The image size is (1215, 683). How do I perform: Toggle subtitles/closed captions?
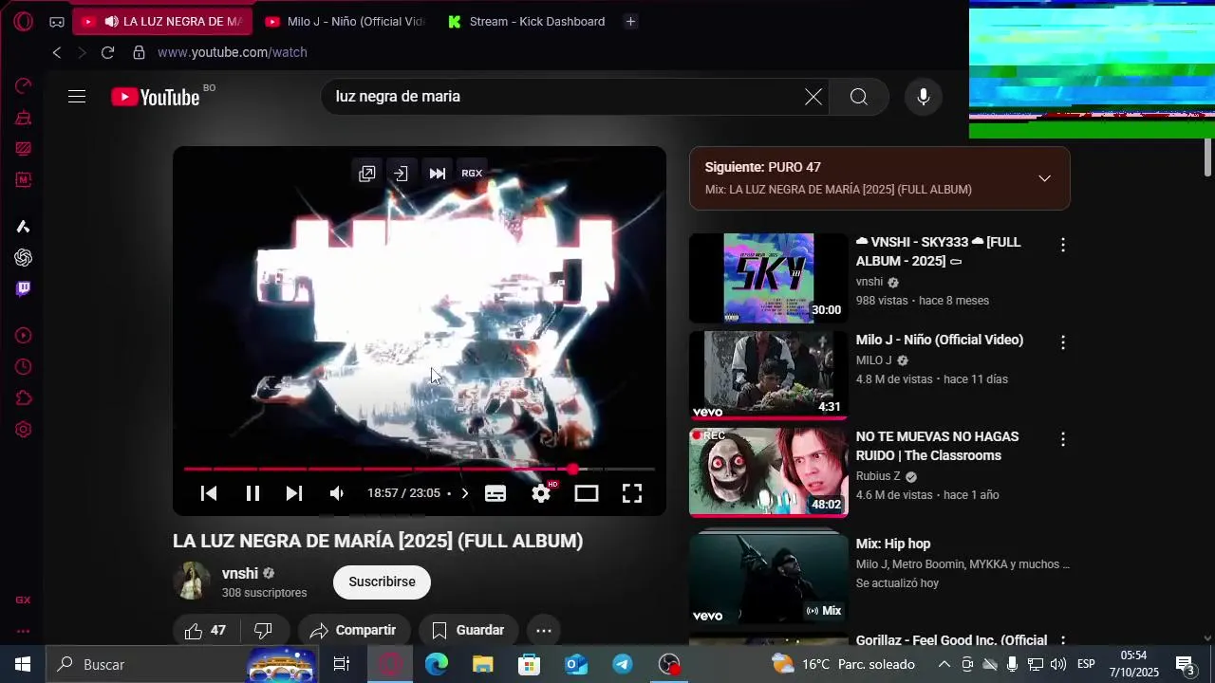[x=495, y=493]
